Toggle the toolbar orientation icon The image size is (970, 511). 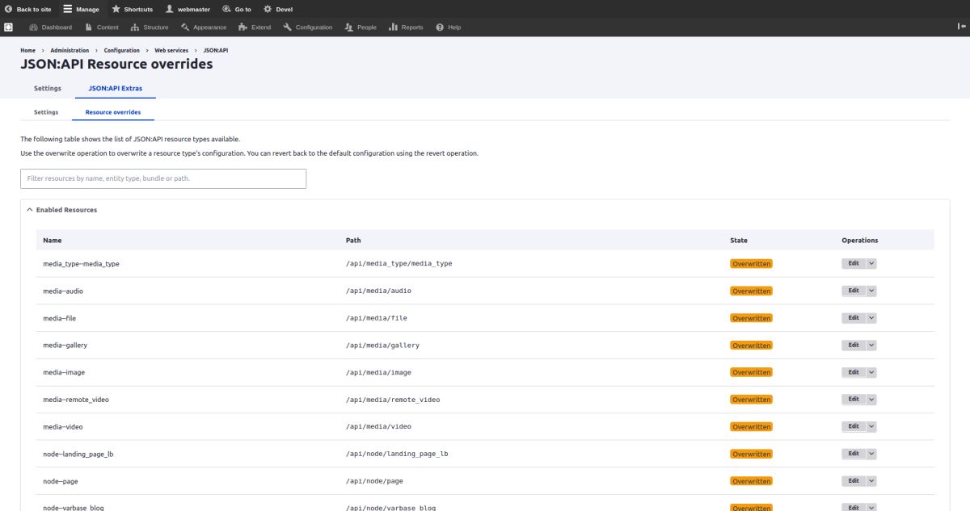click(962, 27)
